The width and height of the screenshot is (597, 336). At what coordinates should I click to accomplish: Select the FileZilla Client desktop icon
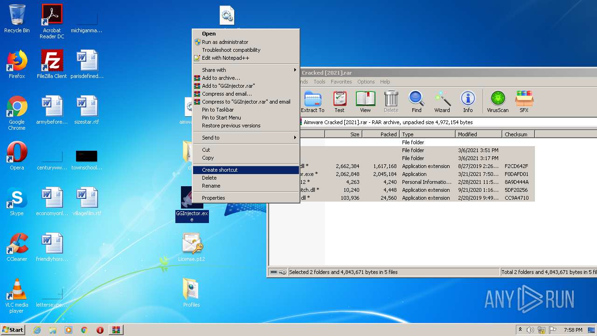click(52, 64)
